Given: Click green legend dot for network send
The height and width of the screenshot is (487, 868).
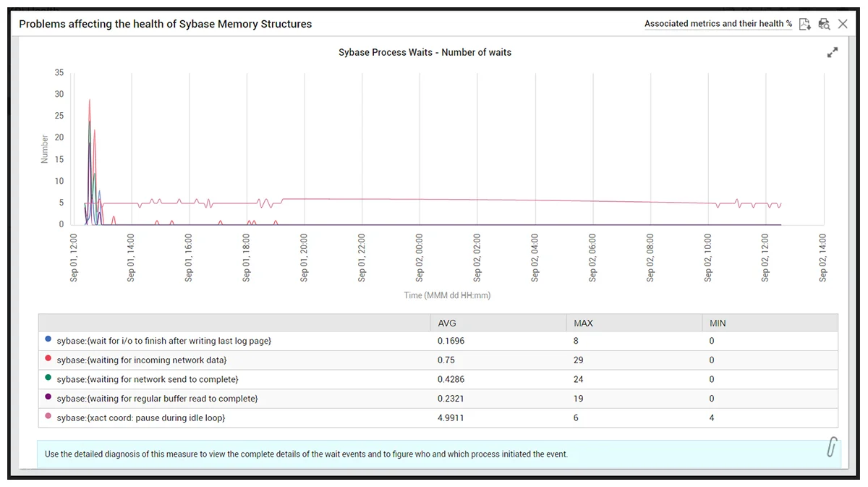Looking at the screenshot, I should (x=48, y=377).
